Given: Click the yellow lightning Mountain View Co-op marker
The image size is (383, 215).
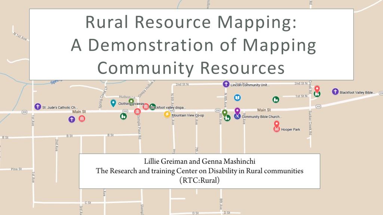Looking at the screenshot, I should click(167, 114).
